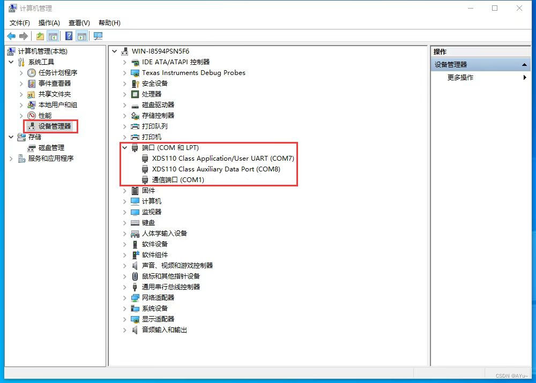This screenshot has width=536, height=383.
Task: Select the Local Users and Groups (本地用户和组) icon
Action: (32, 105)
